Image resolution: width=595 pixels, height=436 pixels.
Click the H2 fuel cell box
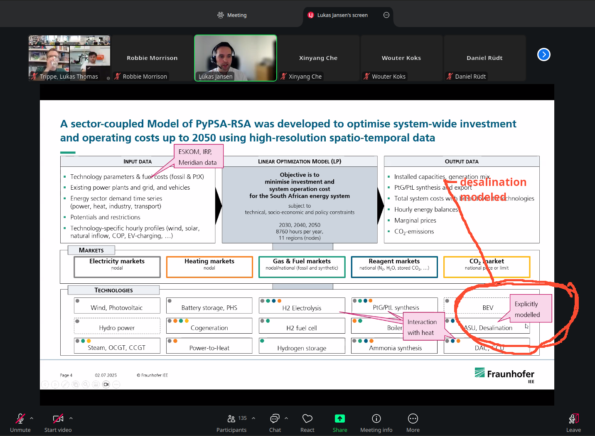(302, 326)
